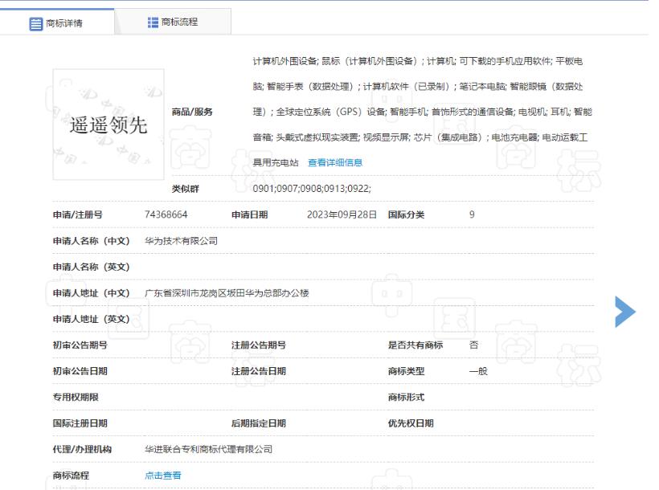Click the 申请人地址（中文） label
Image resolution: width=659 pixels, height=490 pixels.
pyautogui.click(x=91, y=293)
